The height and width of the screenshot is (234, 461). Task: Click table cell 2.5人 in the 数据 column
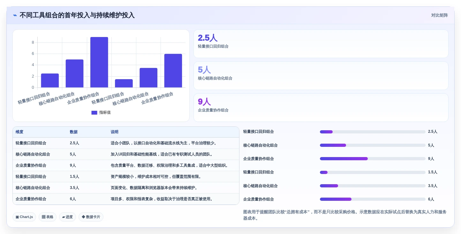coord(74,143)
